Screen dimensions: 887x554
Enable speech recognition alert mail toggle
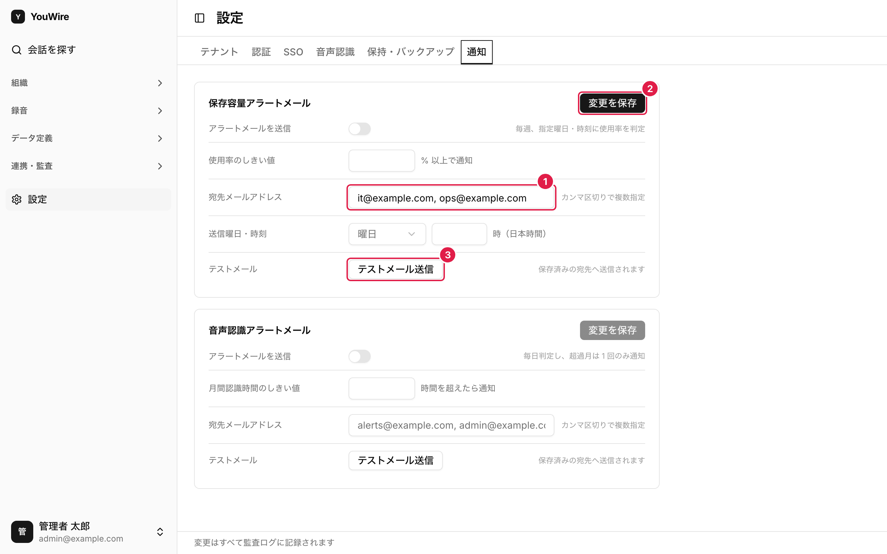point(360,356)
